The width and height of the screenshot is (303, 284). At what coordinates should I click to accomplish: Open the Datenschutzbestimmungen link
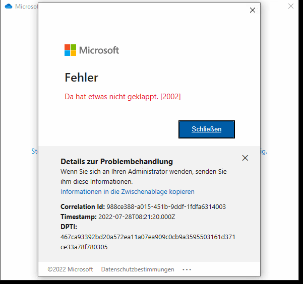tap(138, 269)
